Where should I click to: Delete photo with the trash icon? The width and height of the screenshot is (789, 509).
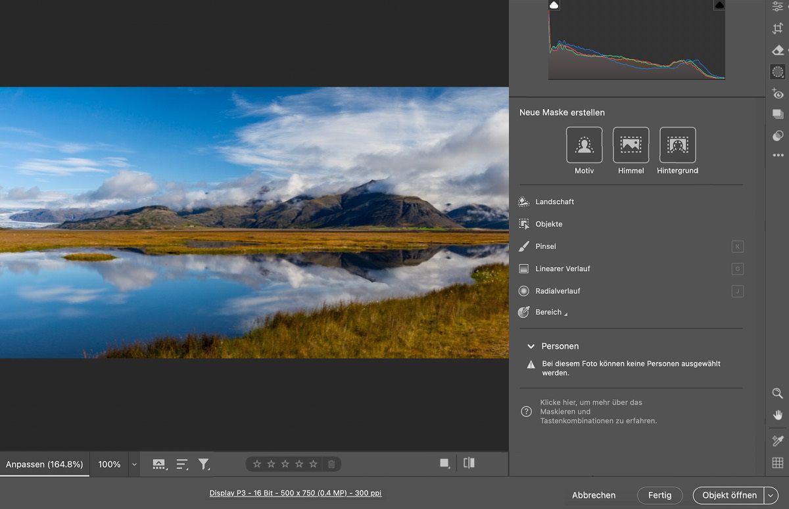(331, 464)
